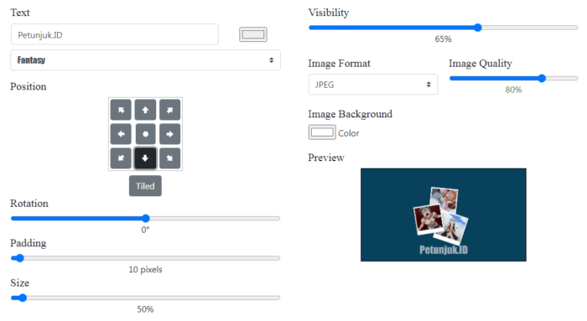This screenshot has width=587, height=321.
Task: Open the Image Background color swatch
Action: [322, 132]
